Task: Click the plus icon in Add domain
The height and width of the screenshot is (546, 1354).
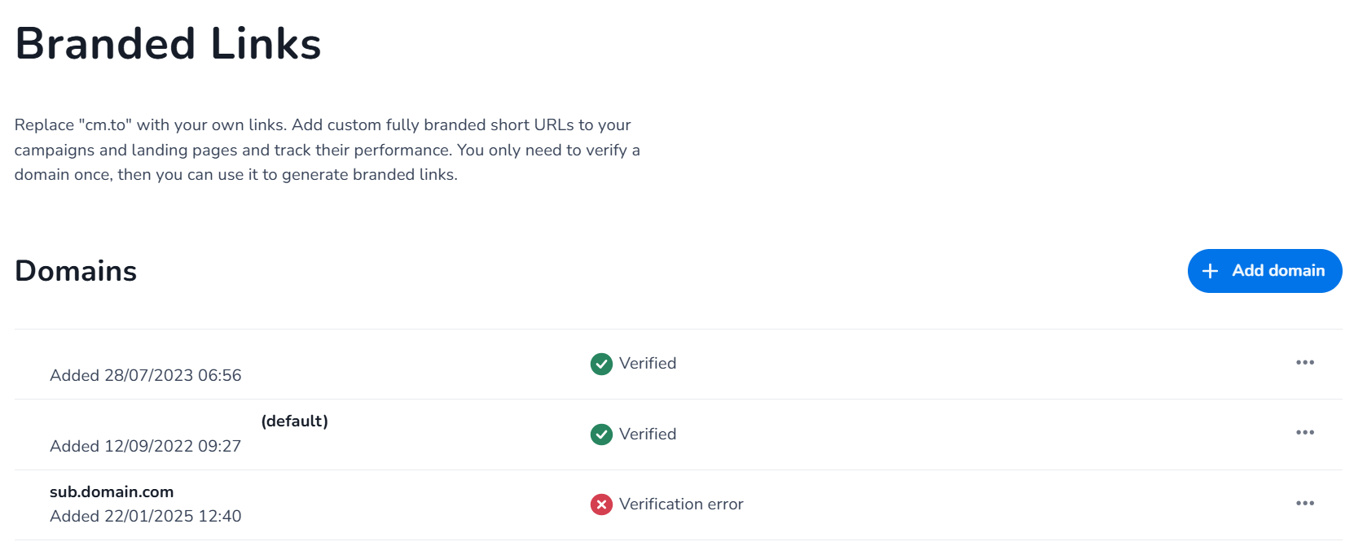Action: [x=1210, y=271]
